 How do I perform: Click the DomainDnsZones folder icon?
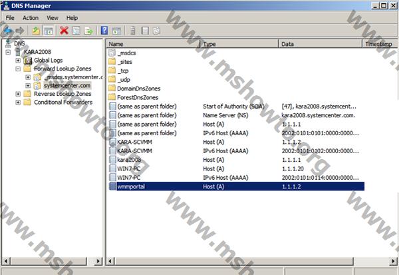[x=112, y=89]
